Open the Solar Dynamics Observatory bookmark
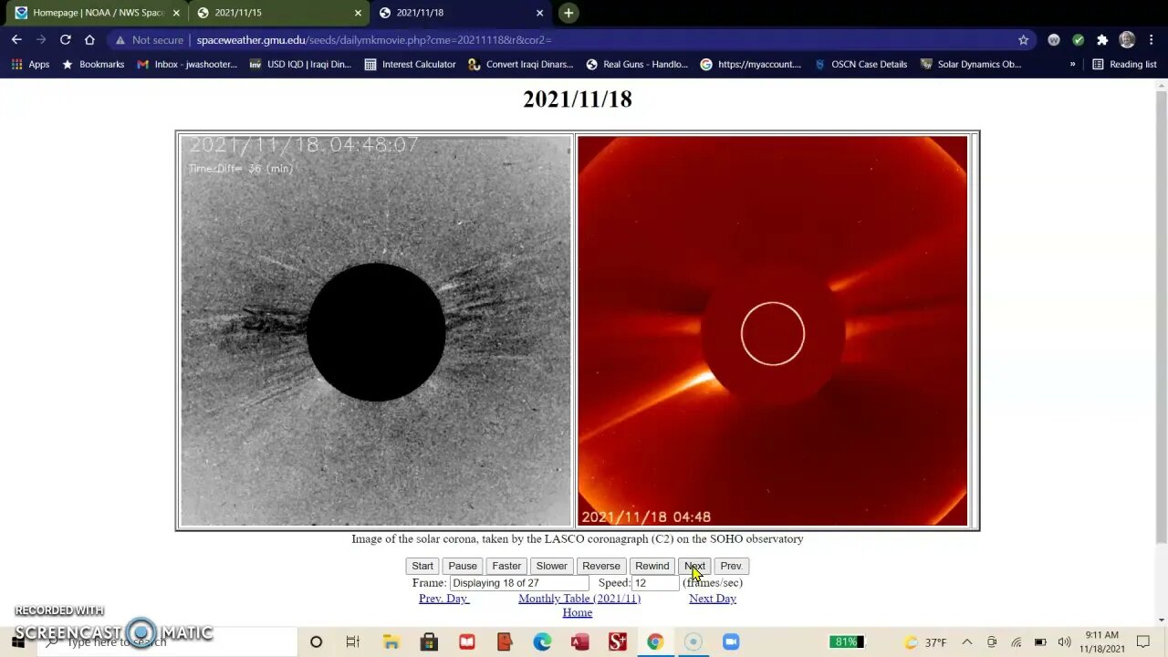This screenshot has height=657, width=1168. click(x=971, y=65)
